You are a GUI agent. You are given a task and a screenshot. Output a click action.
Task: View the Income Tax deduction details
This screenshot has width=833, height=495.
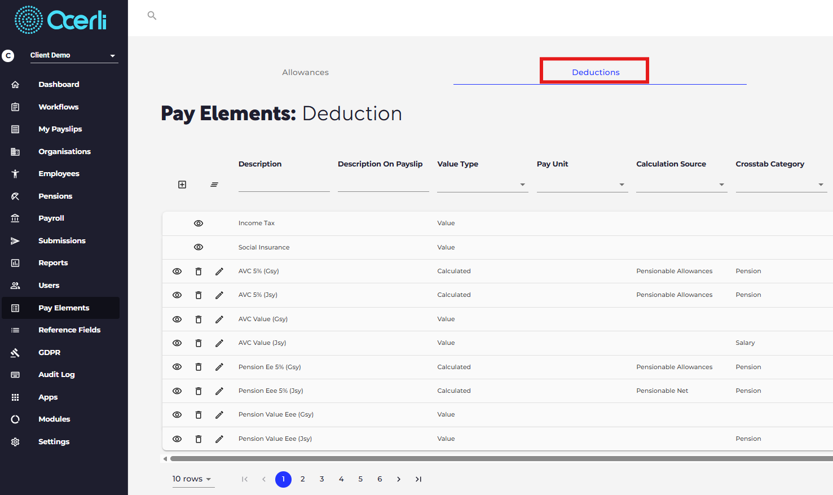click(x=199, y=224)
